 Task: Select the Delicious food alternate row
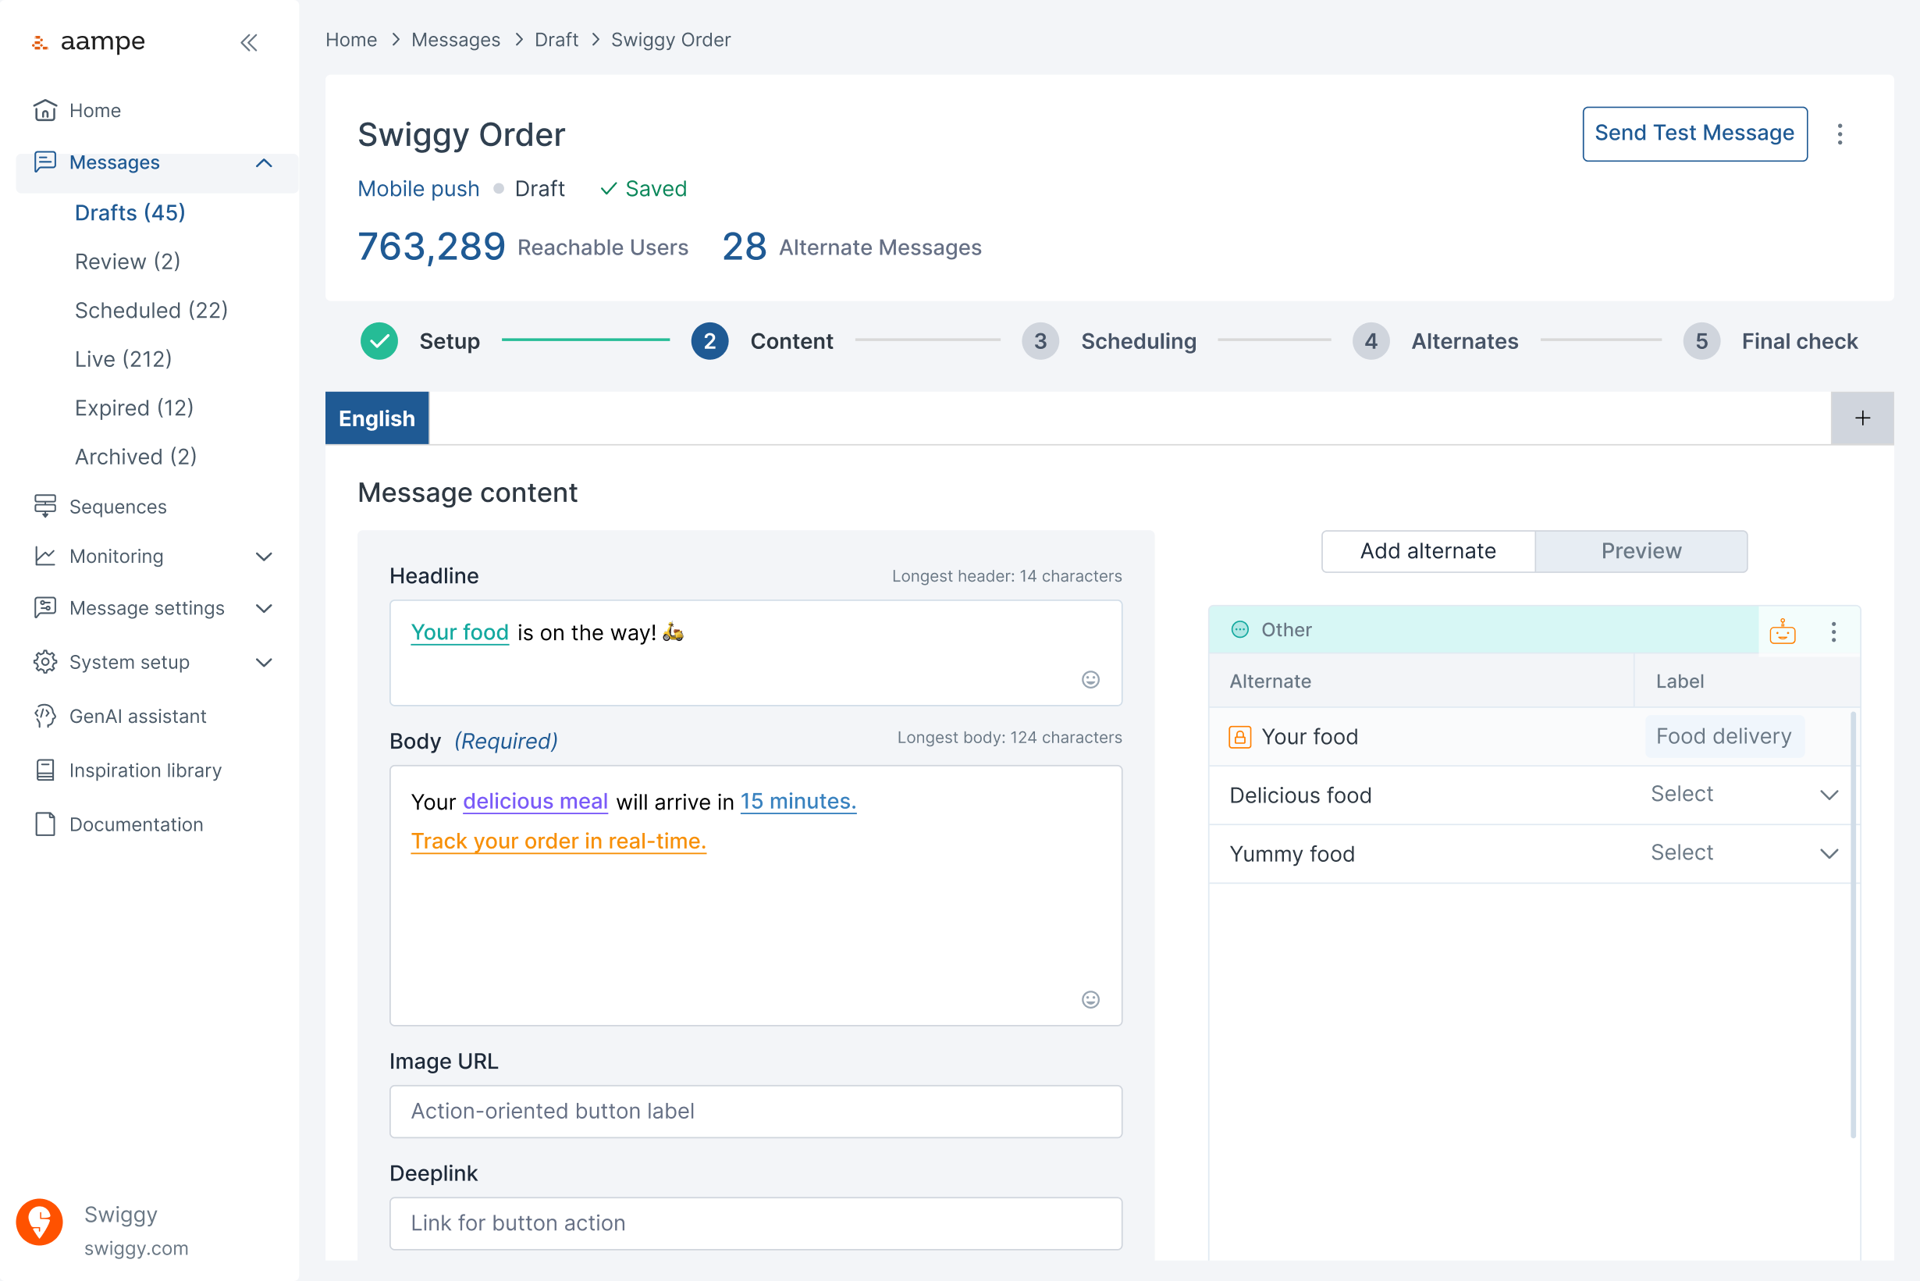[x=1531, y=795]
